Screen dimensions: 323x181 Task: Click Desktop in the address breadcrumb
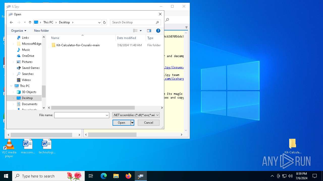click(x=64, y=22)
